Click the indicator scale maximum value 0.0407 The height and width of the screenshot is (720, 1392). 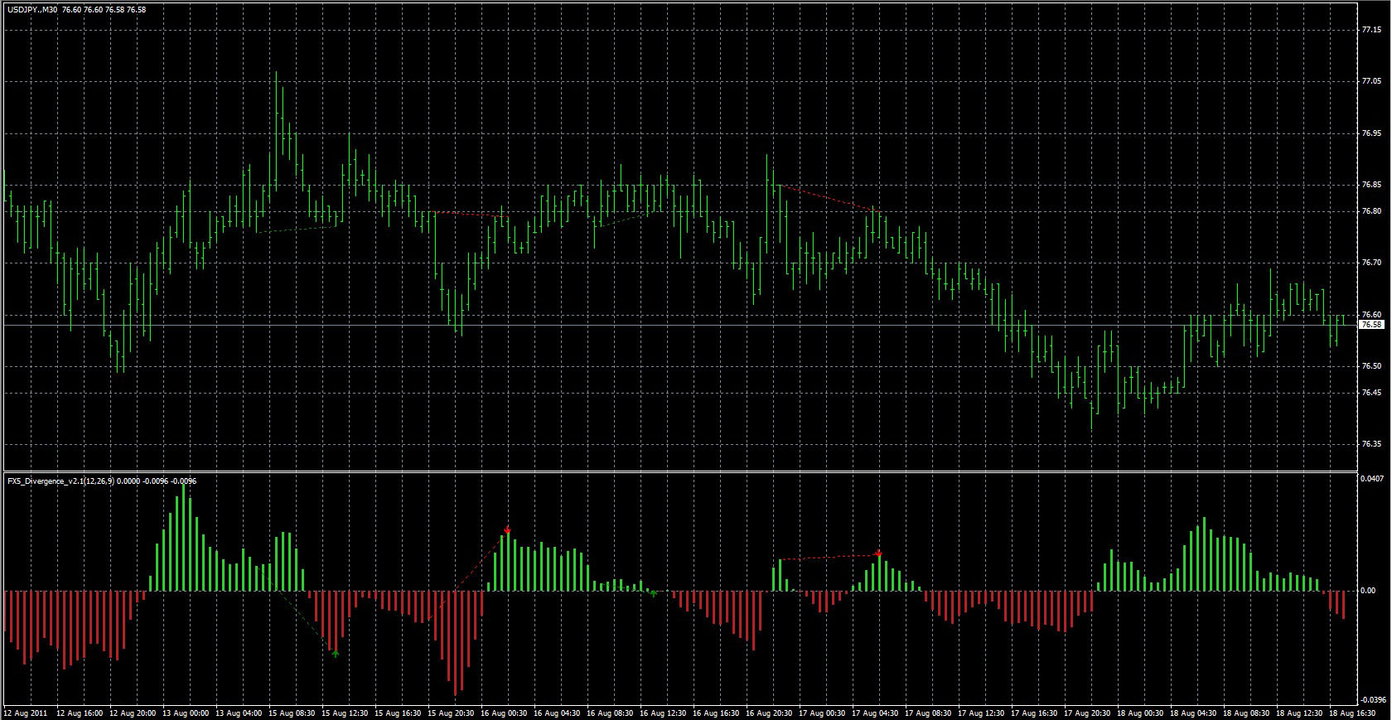(1373, 478)
